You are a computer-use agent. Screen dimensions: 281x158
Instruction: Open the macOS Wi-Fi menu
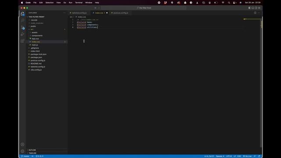pyautogui.click(x=223, y=3)
